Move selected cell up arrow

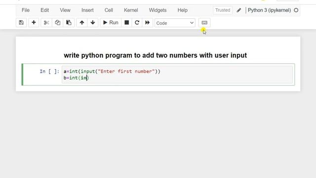82,23
